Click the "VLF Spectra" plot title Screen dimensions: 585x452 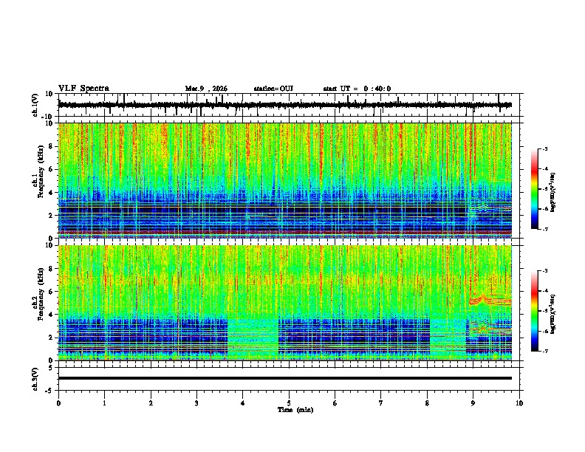tap(83, 89)
